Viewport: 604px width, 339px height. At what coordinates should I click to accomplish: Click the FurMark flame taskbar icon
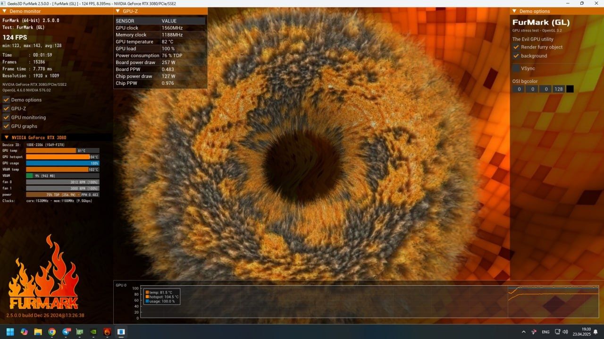[107, 332]
